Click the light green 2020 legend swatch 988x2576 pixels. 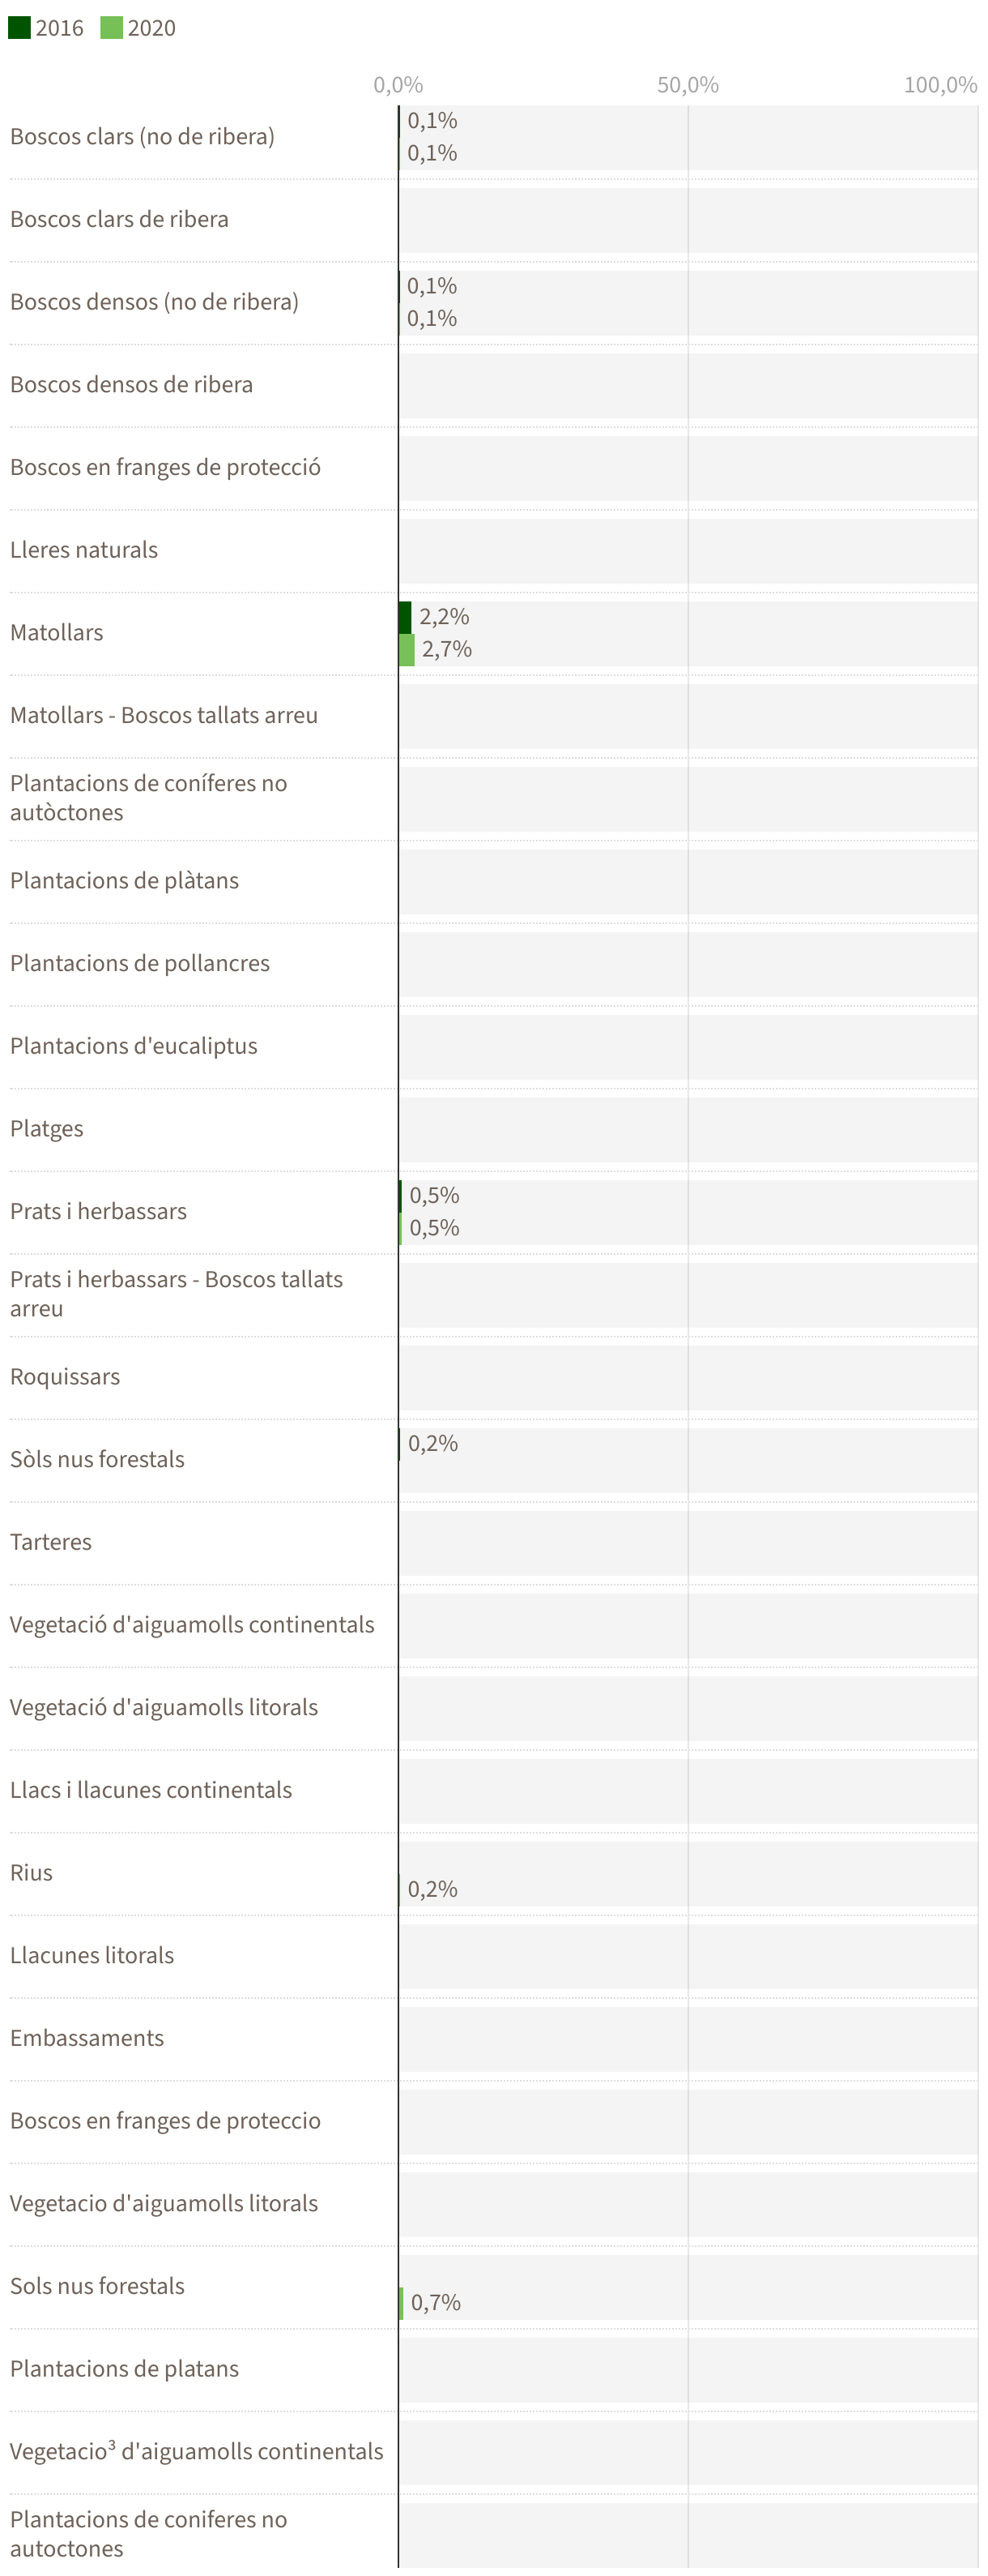point(111,27)
